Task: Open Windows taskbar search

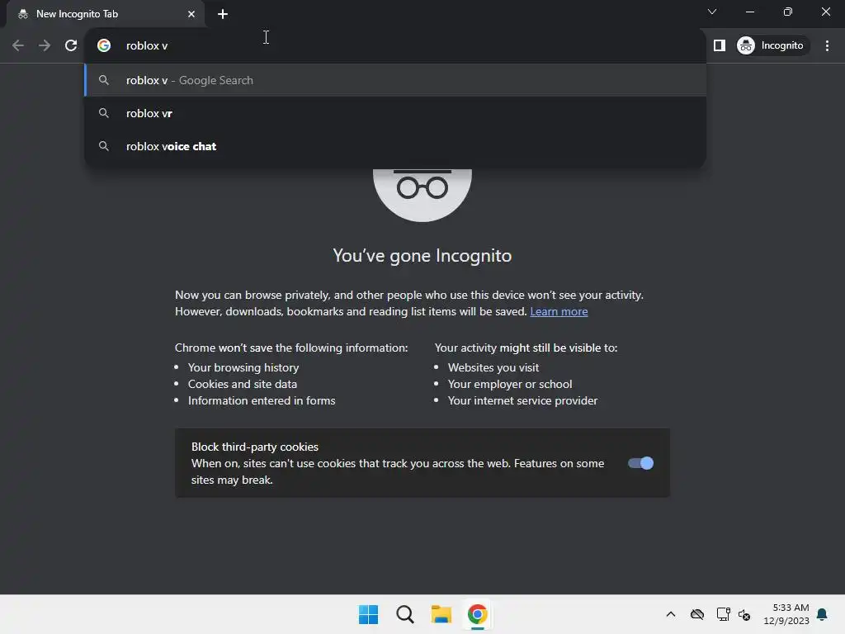Action: [x=404, y=614]
